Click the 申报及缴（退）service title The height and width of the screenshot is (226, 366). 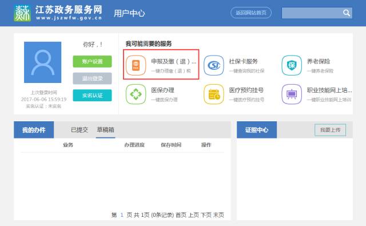174,61
